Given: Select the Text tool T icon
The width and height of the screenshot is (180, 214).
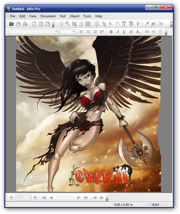Looking at the screenshot, I should (x=124, y=24).
